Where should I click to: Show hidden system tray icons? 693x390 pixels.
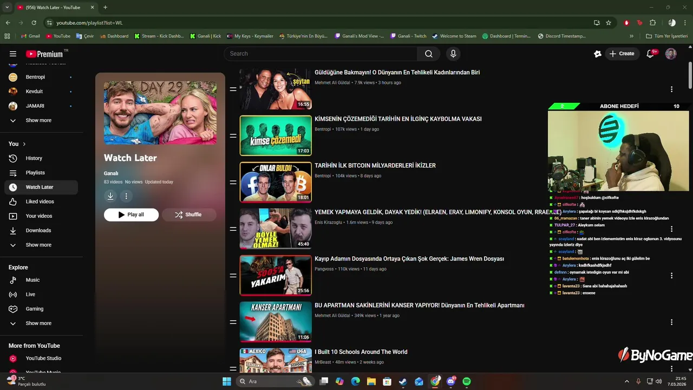pos(627,381)
